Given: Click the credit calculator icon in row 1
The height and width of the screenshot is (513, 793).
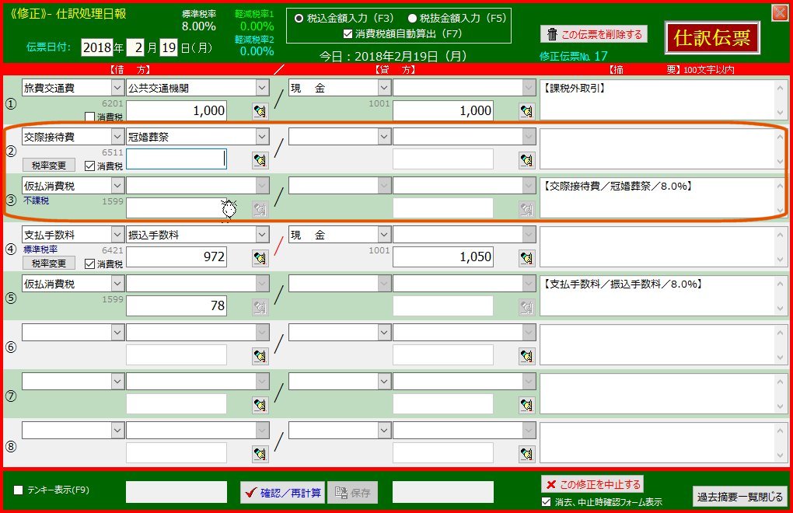Looking at the screenshot, I should click(x=527, y=111).
